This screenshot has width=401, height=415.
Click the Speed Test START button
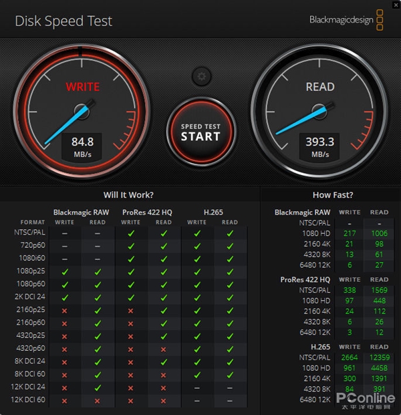coord(200,132)
